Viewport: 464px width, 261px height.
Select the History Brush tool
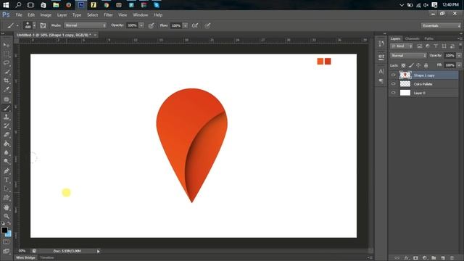tap(7, 125)
